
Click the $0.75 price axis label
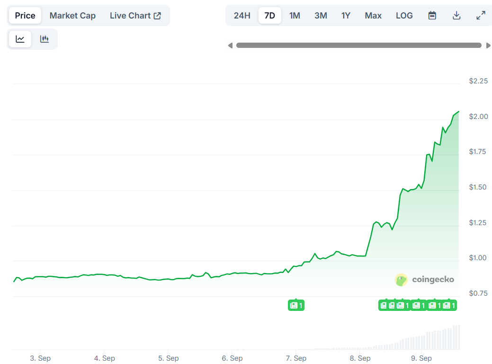coord(478,293)
